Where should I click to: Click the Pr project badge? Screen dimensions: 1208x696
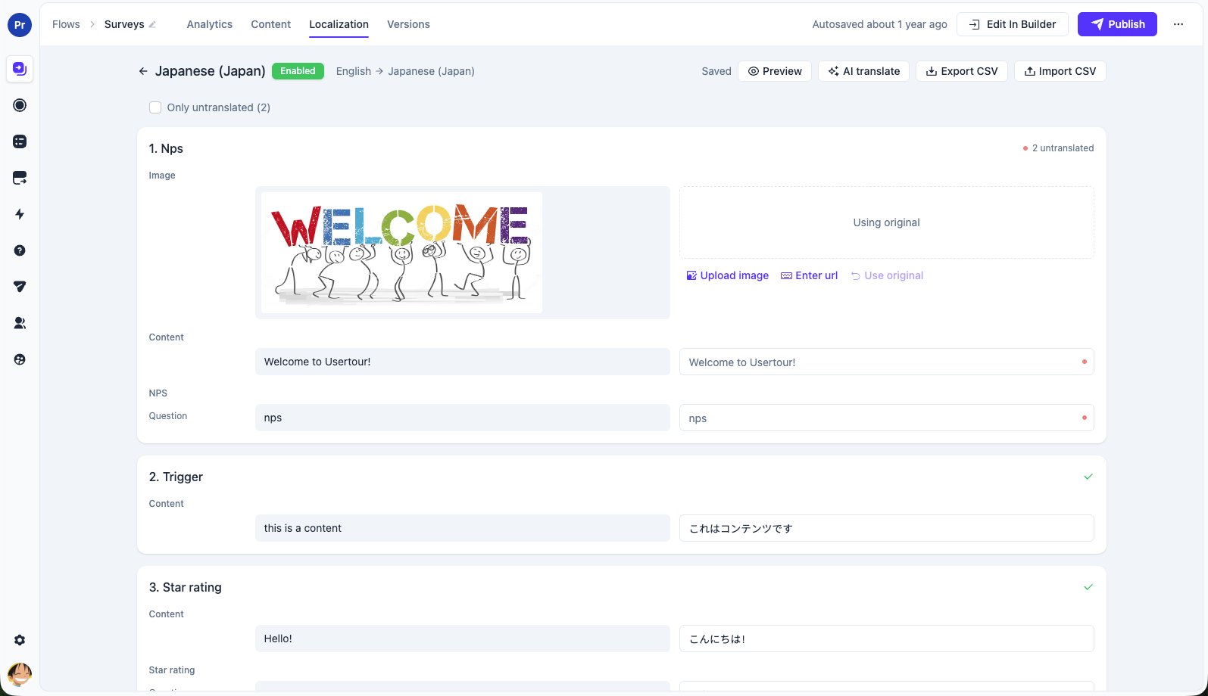coord(20,24)
